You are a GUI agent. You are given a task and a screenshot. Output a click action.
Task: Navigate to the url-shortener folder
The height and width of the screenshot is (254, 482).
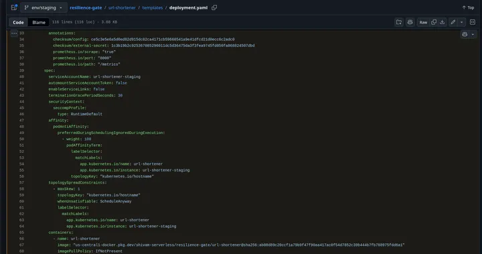coord(122,7)
